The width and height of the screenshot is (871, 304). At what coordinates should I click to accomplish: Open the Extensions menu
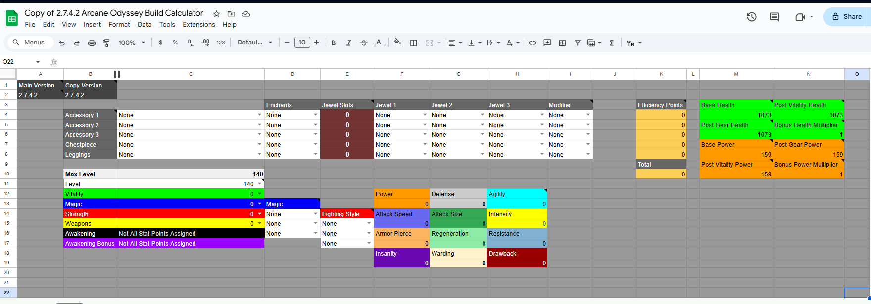click(198, 25)
